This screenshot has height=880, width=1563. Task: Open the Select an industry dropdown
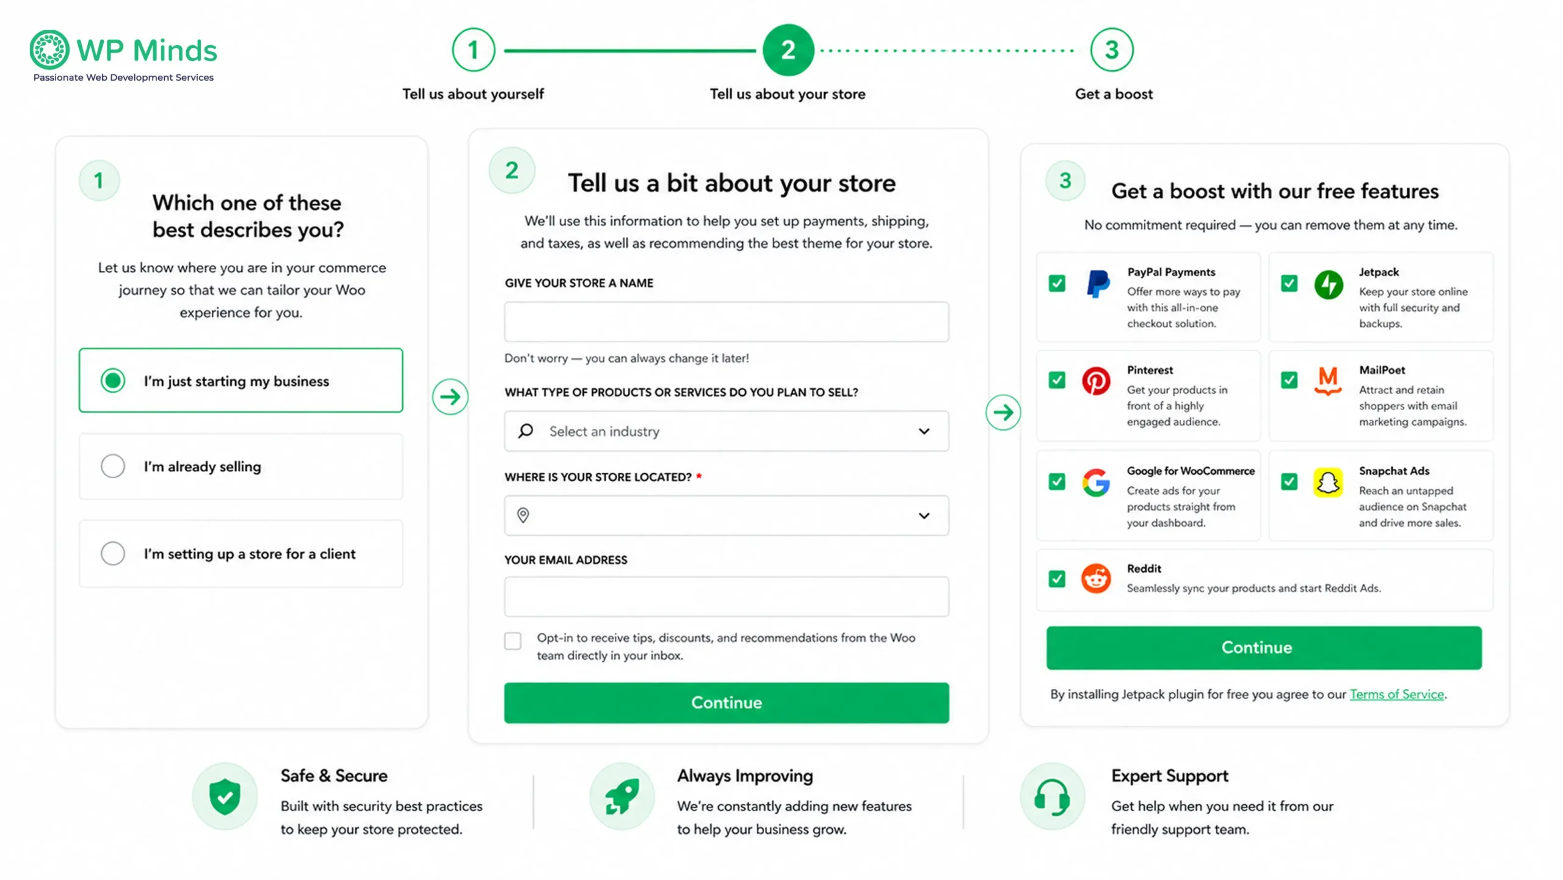[727, 431]
